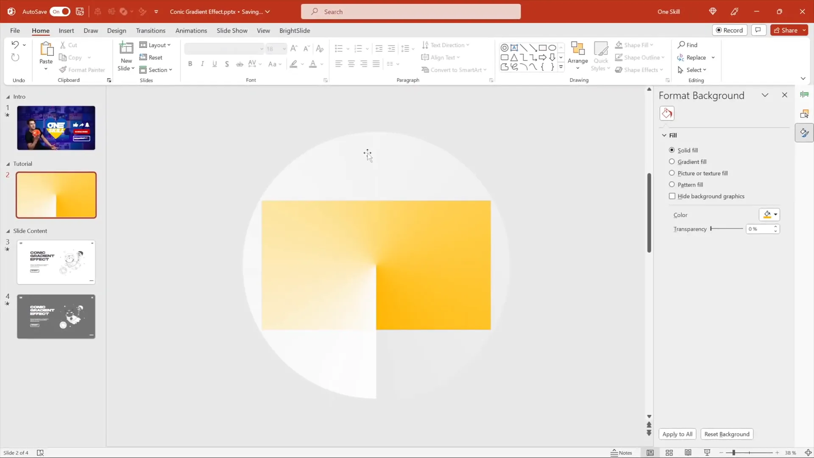Insert an oval shape
Screen dimensions: 814x458
[552, 47]
